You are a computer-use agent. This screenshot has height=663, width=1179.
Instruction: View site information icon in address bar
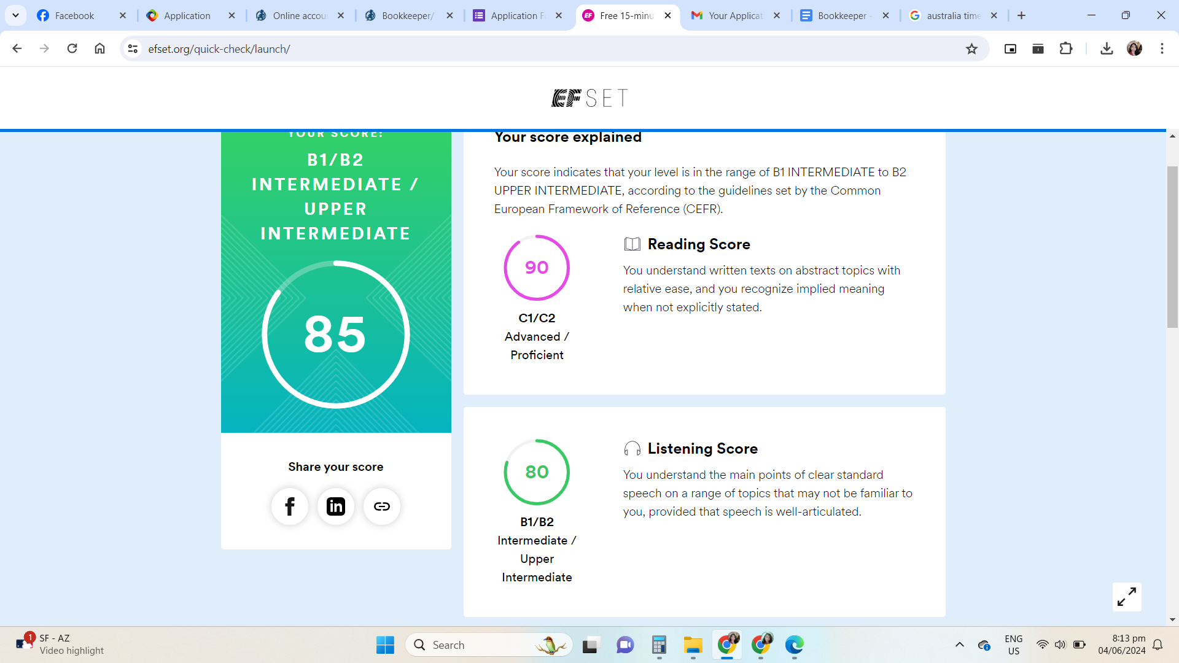pos(133,48)
